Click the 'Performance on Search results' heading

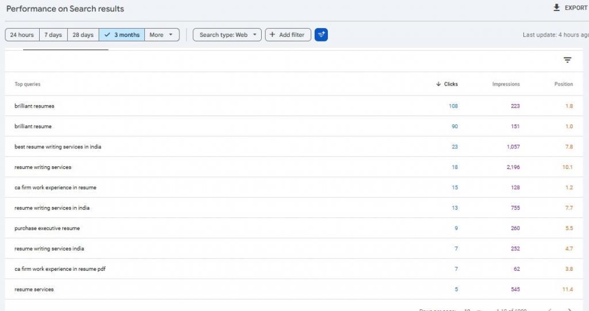pos(65,9)
